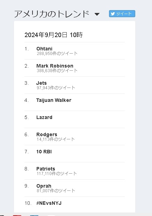Open the Patriots trend link

46,169
